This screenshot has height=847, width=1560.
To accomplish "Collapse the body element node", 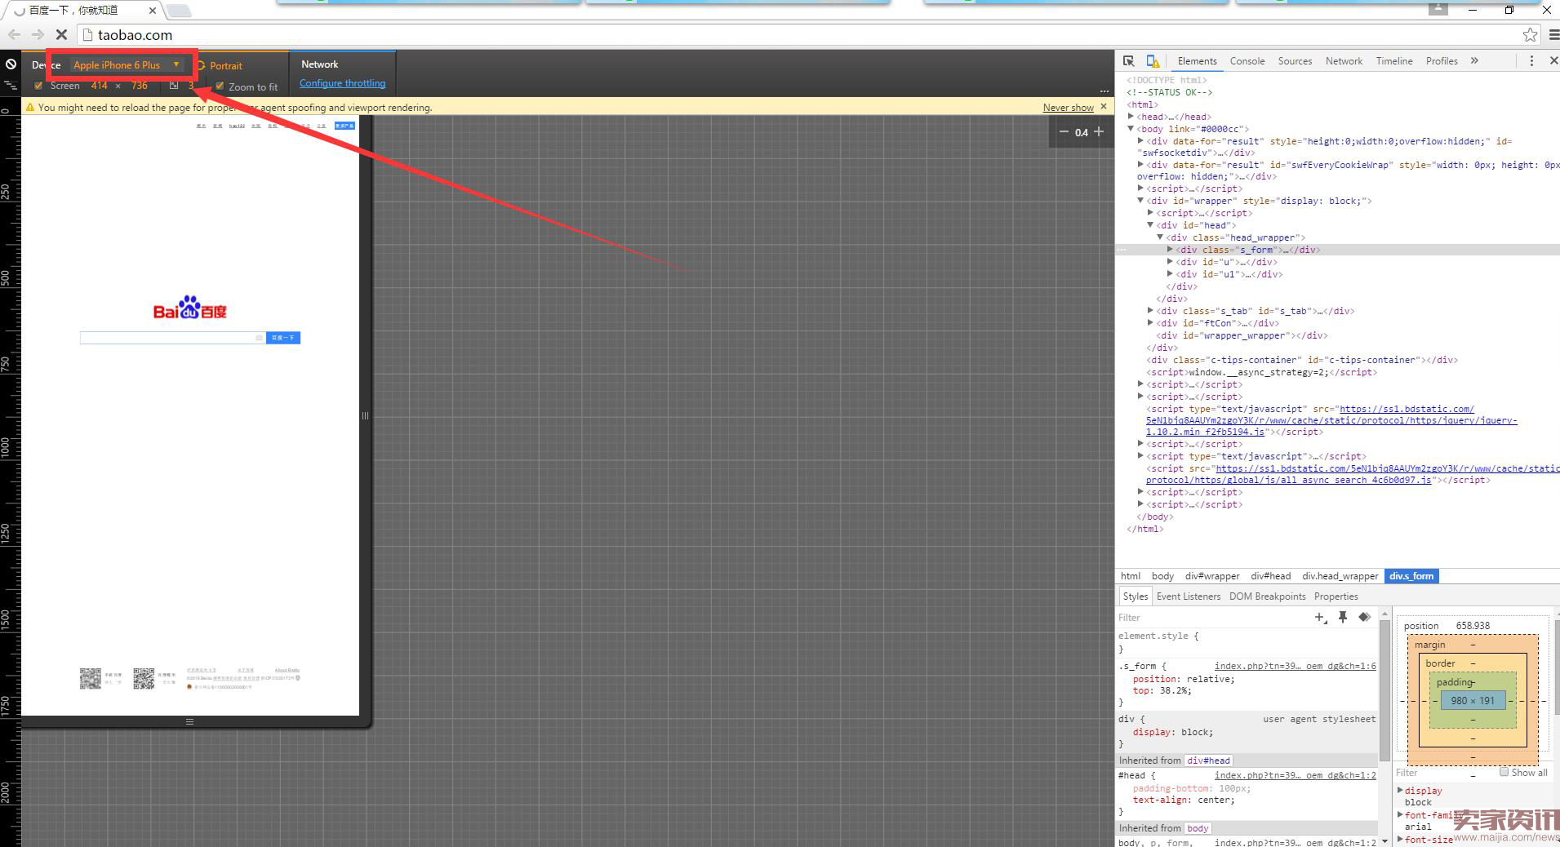I will click(1131, 129).
